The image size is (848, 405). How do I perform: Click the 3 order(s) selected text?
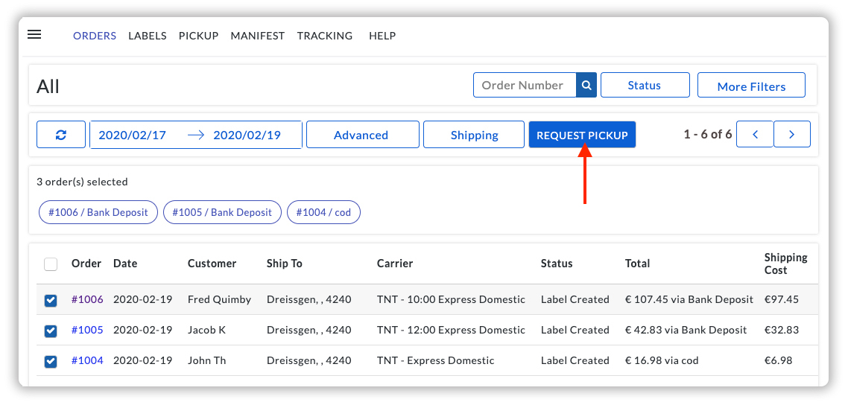coord(82,182)
